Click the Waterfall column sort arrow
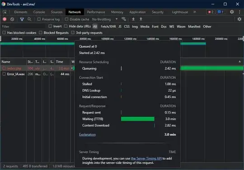 tap(239, 61)
